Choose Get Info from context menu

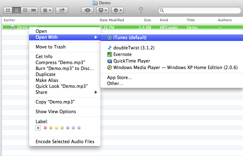44,57
